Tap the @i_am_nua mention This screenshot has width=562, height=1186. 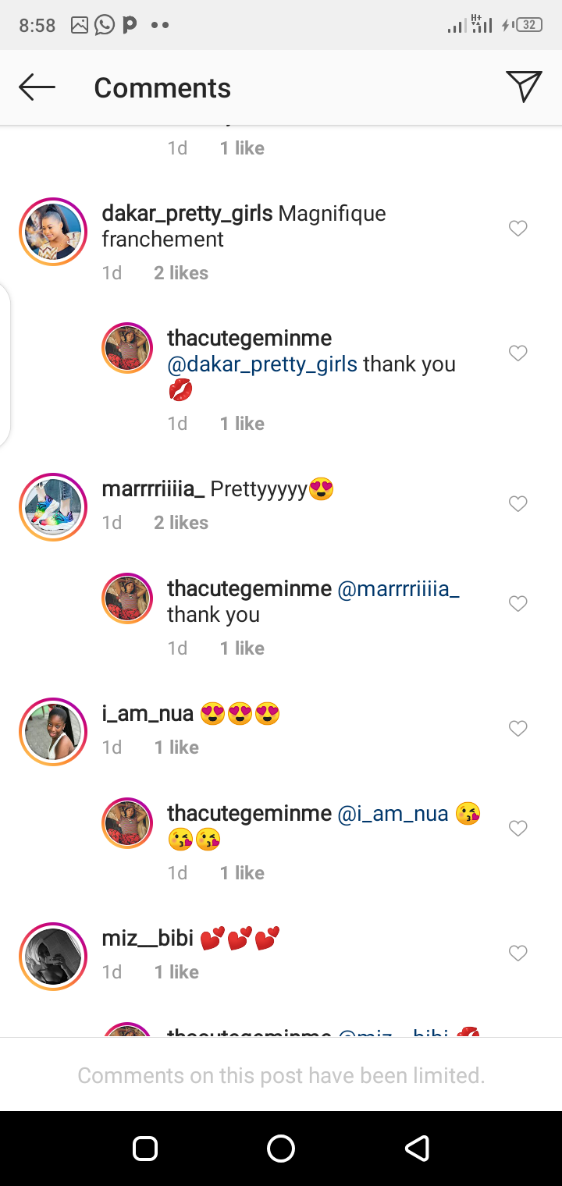pyautogui.click(x=393, y=814)
